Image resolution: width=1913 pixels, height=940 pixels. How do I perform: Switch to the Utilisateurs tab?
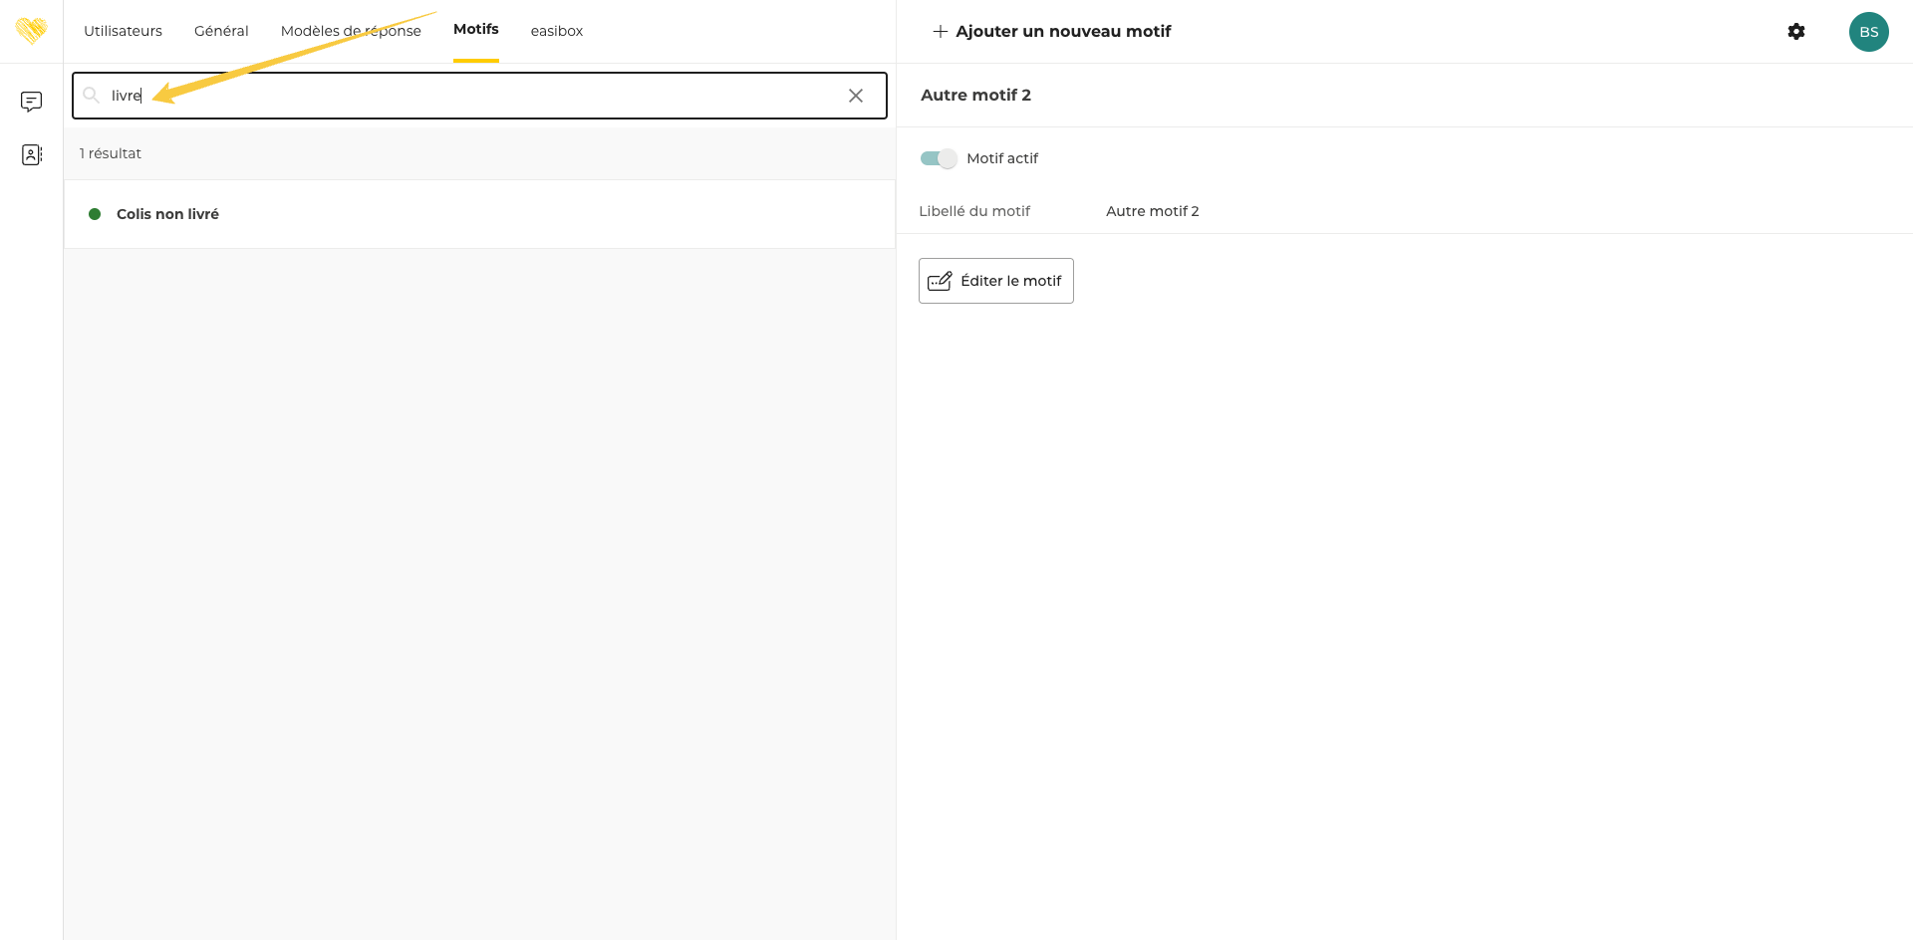click(x=123, y=31)
